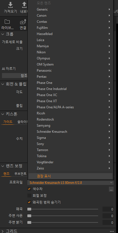Screen dimensions: 118x233
Task: Click the 왜곡 slider handle
Action: [x=29, y=209]
